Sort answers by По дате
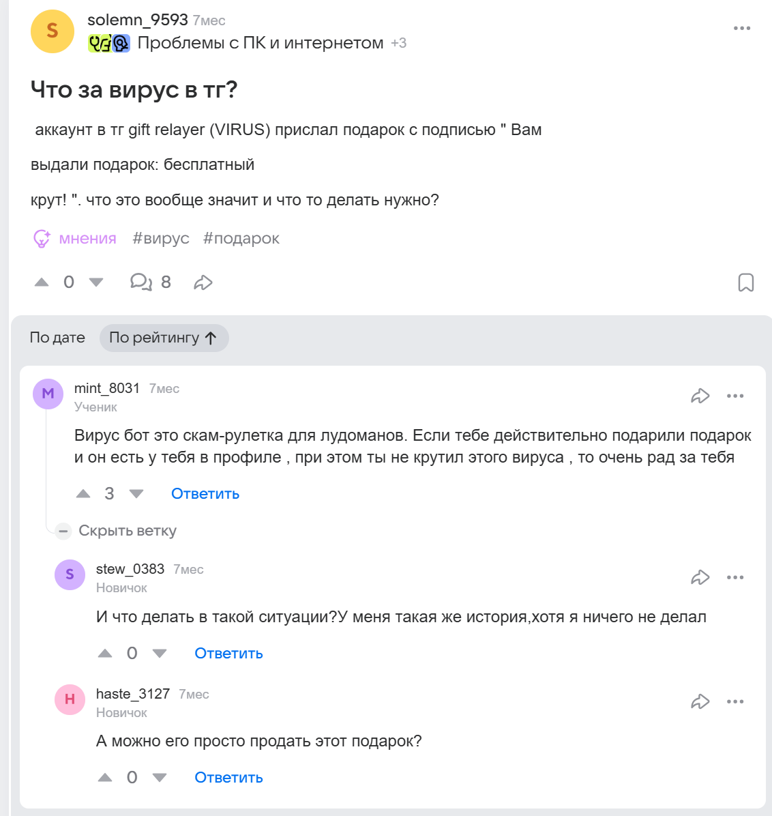 click(x=57, y=338)
